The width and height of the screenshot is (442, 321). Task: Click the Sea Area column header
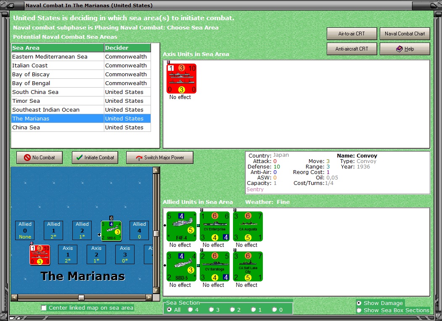58,48
